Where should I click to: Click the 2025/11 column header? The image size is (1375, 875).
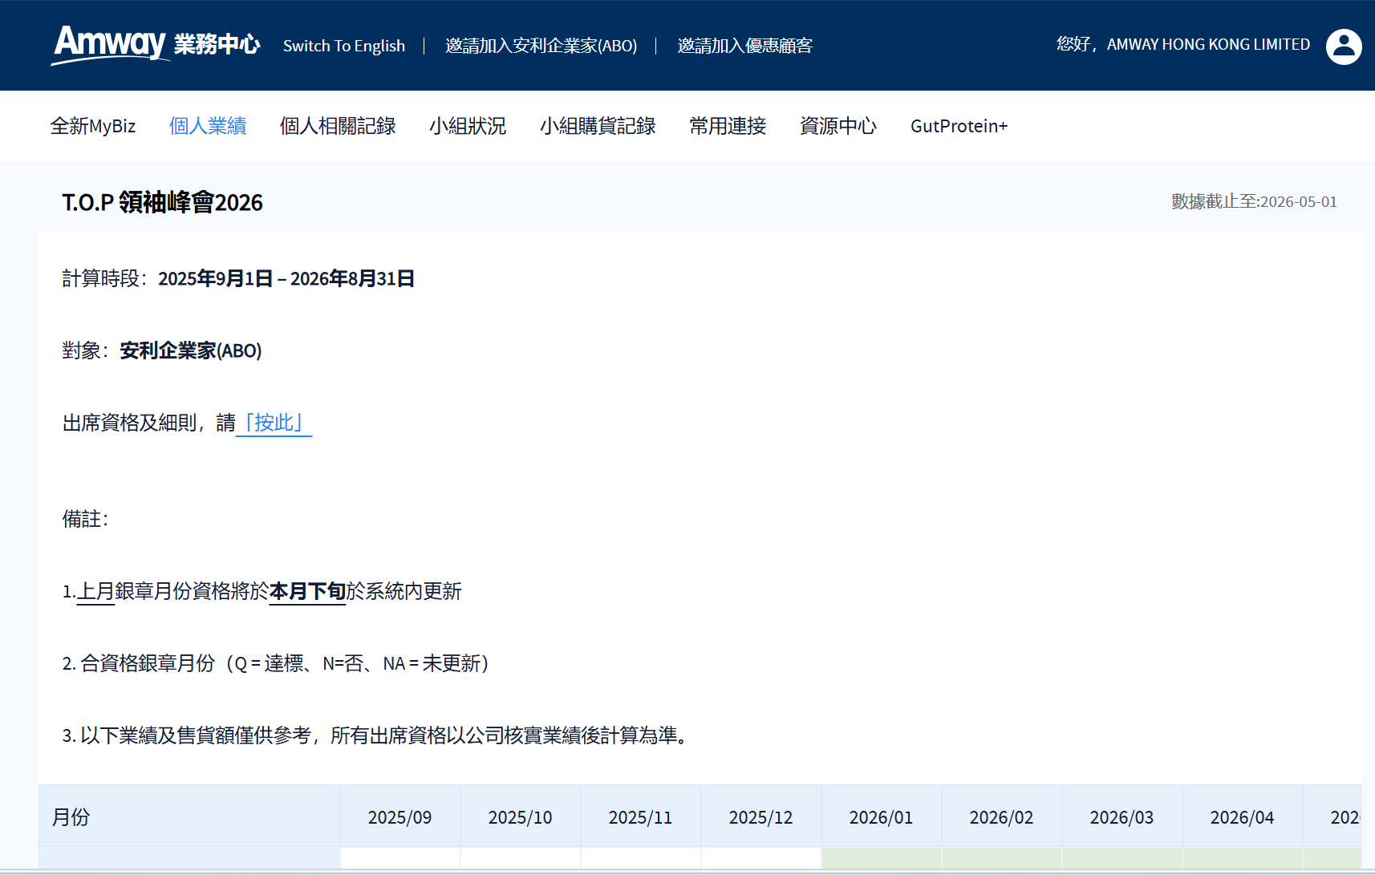point(641,816)
